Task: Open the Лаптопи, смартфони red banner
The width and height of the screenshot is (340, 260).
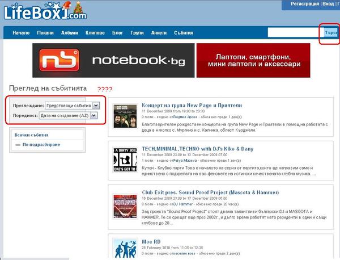Action: [253, 60]
